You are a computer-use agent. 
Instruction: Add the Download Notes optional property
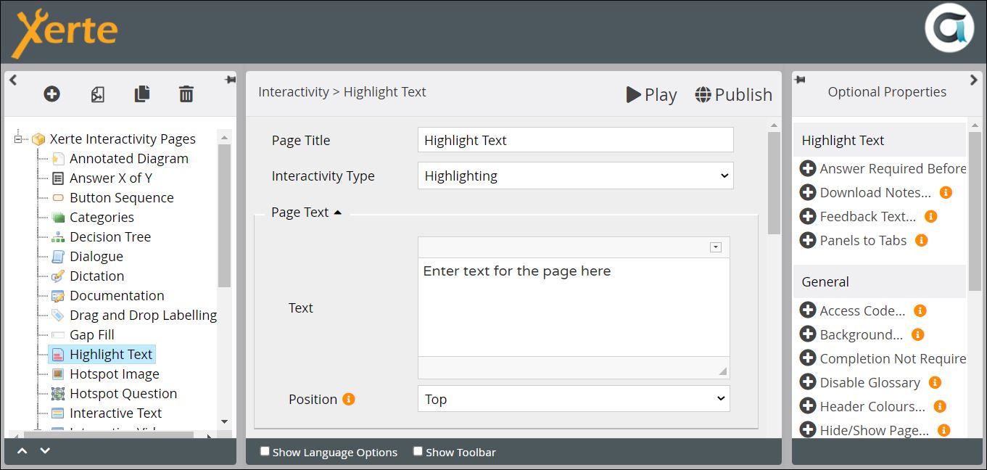(808, 193)
